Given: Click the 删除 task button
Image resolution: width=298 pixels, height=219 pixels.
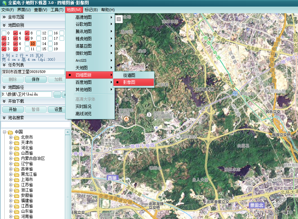Looking at the screenshot, I should pos(13,79).
